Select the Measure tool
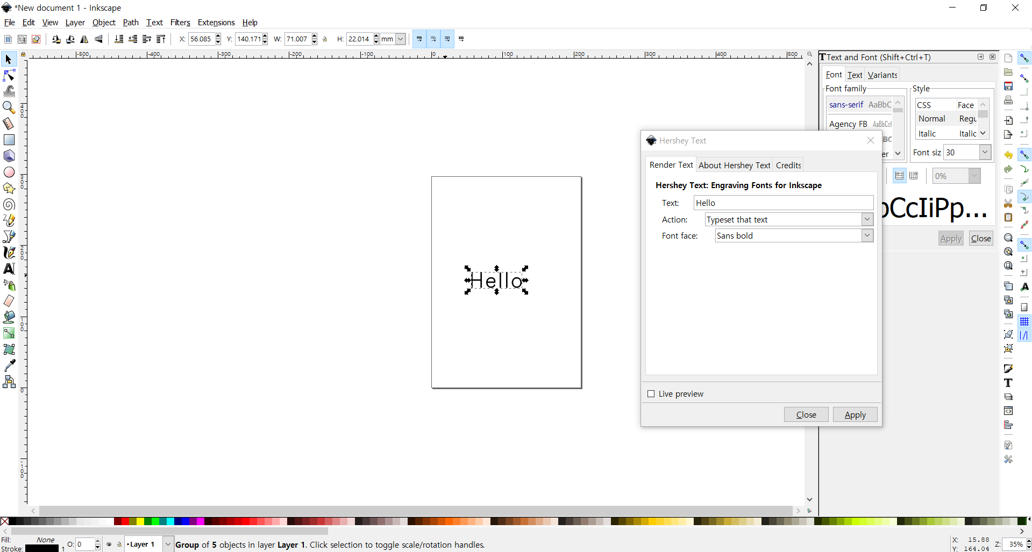Screen dimensions: 1032x552 (x=9, y=124)
